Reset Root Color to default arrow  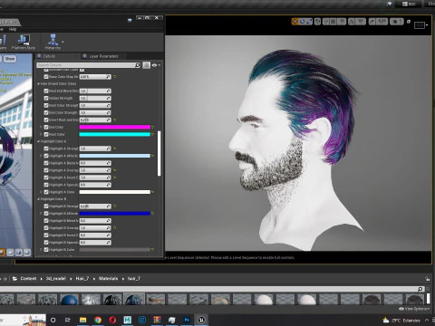click(152, 134)
